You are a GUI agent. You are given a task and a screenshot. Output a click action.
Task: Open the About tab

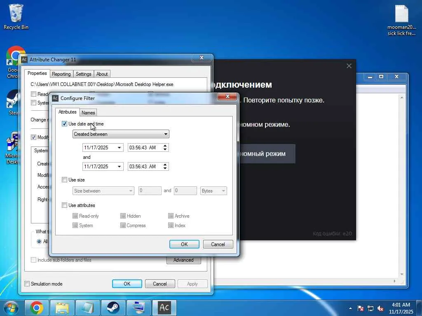click(102, 74)
